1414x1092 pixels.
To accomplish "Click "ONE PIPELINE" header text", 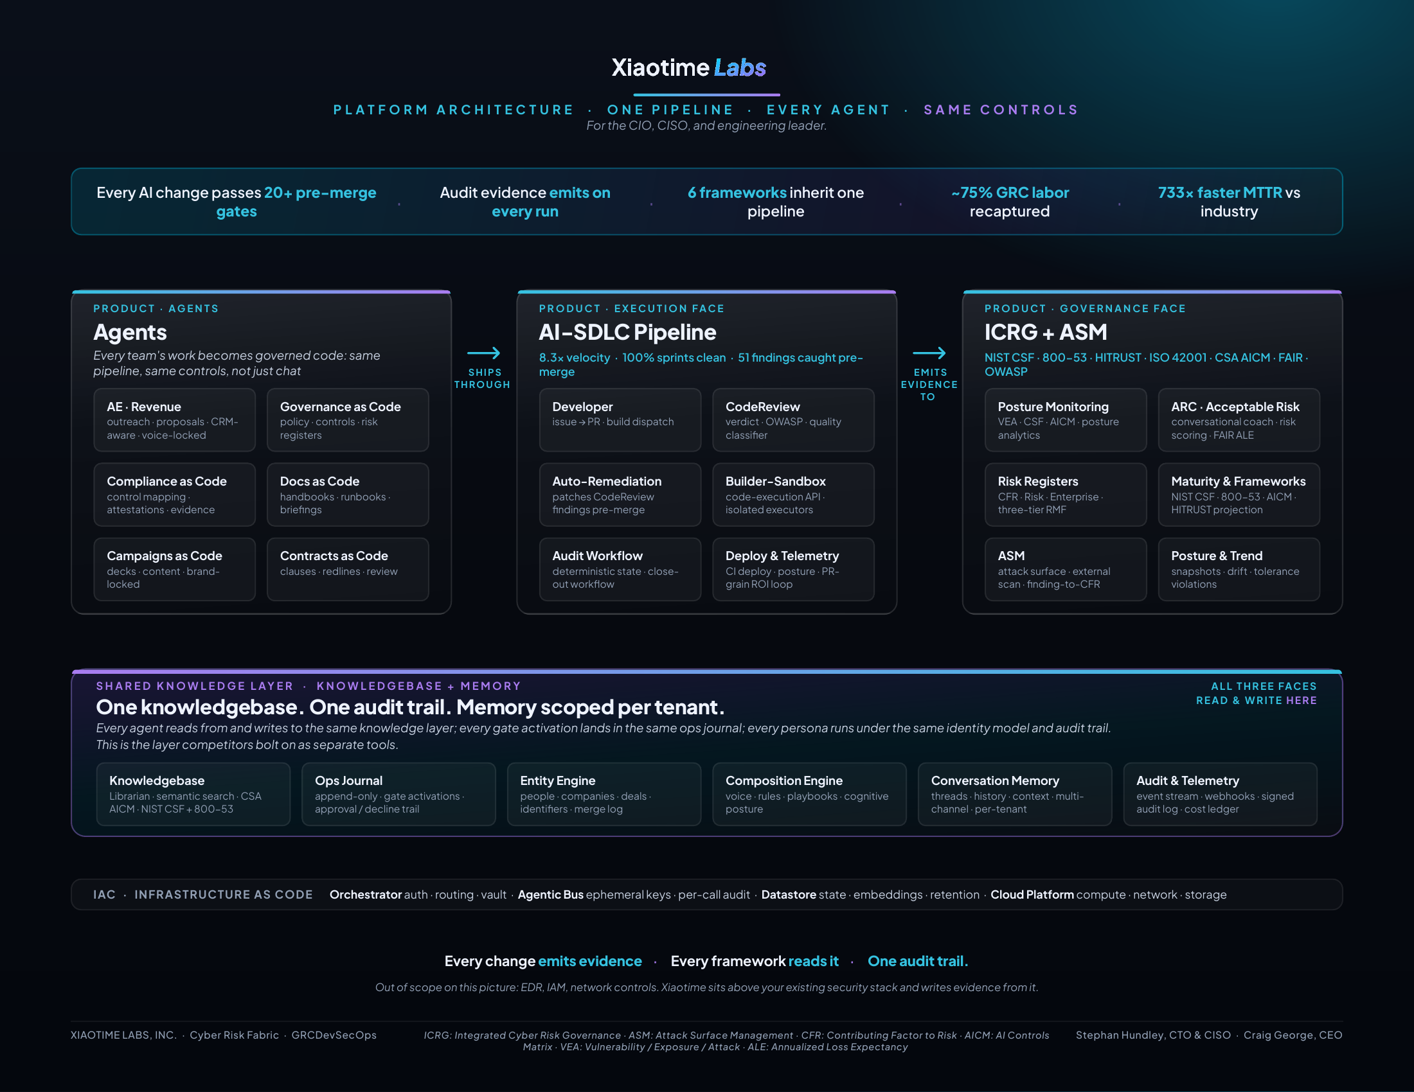I will click(x=670, y=110).
